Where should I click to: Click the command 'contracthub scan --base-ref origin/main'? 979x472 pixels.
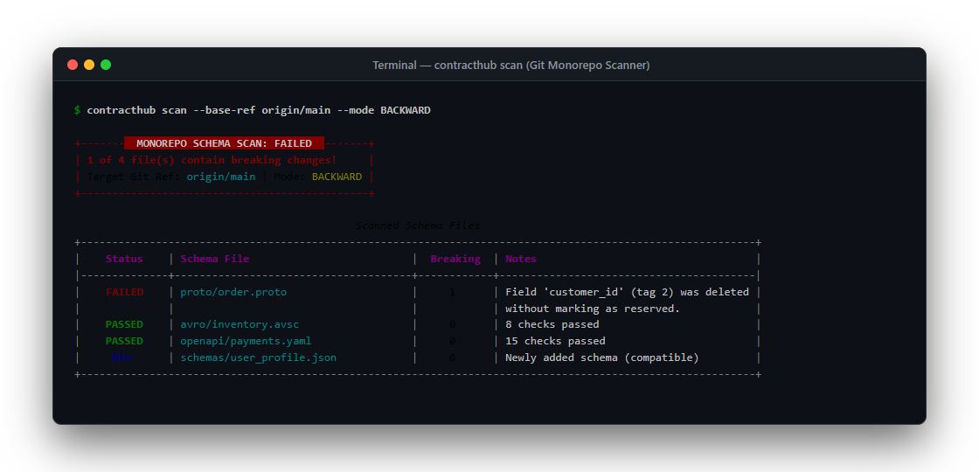click(209, 110)
